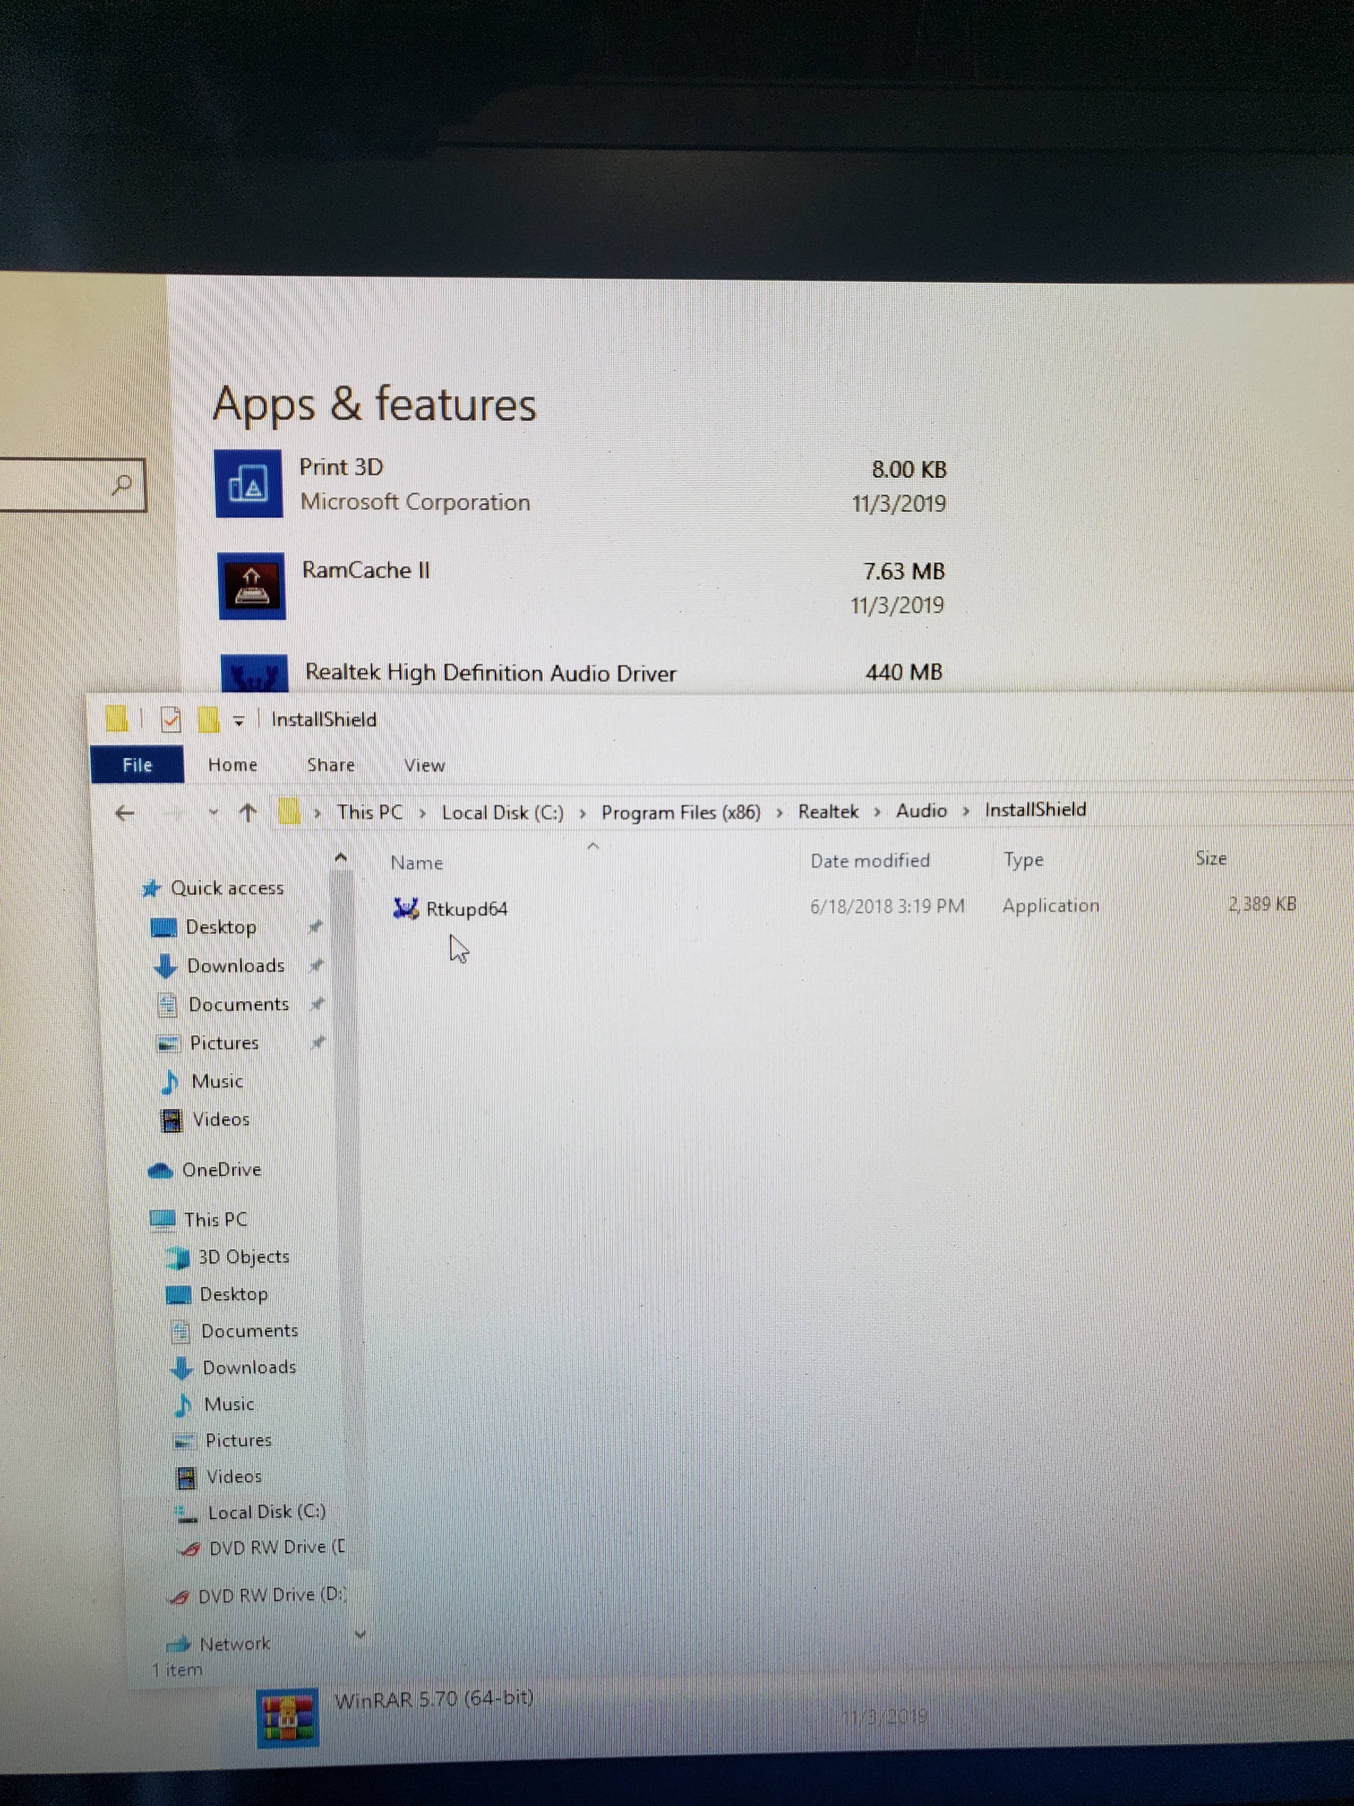Select the Print 3D app entry name
The height and width of the screenshot is (1806, 1354).
pos(341,467)
